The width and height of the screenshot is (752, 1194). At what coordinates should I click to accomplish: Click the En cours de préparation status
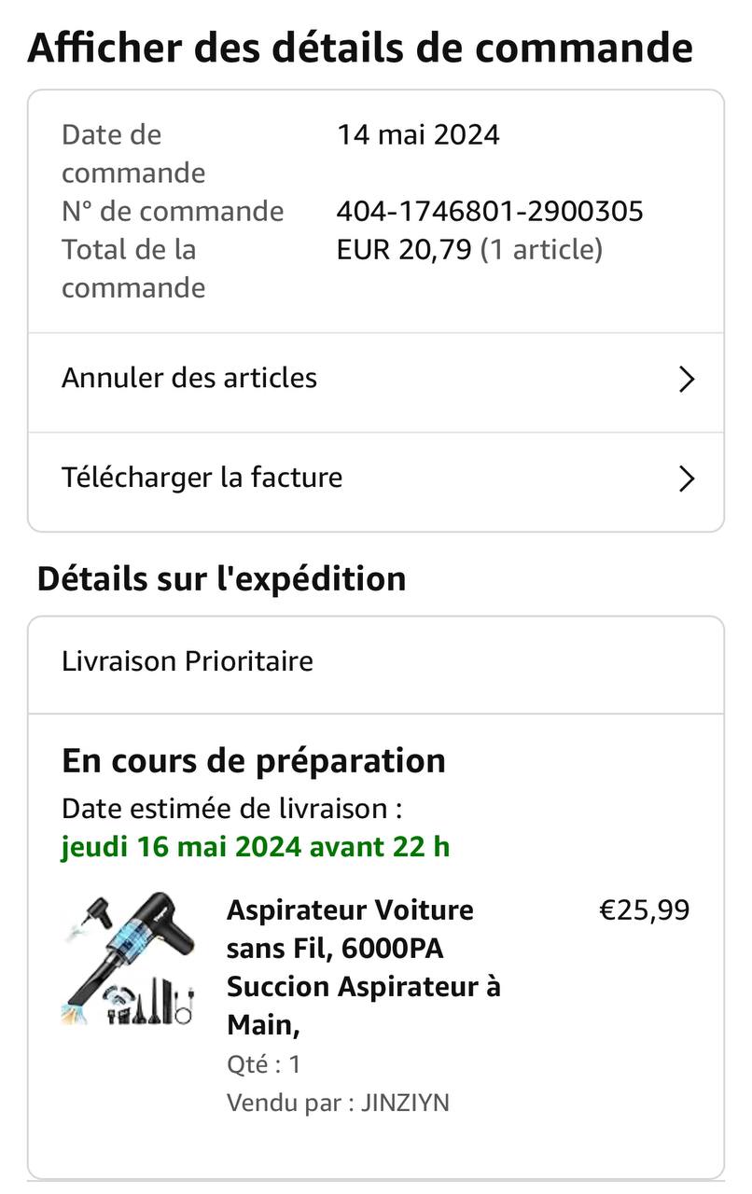254,760
